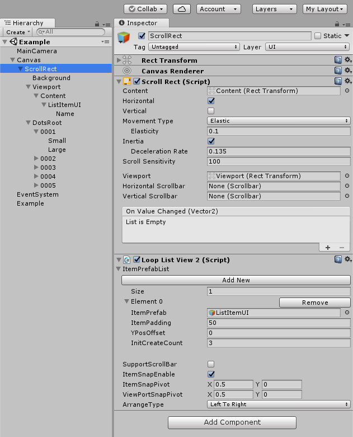Add event with the plus icon
Viewport: 353px width, 437px height.
[x=328, y=248]
